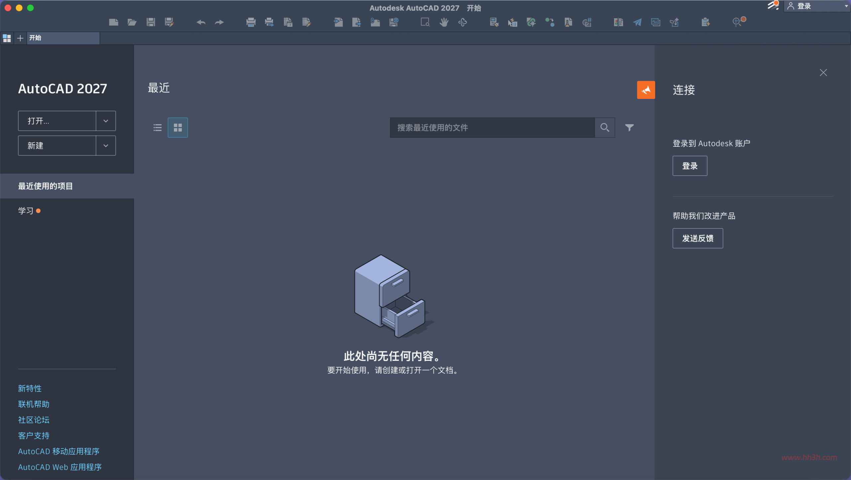Click the Attach file paperclip icon

[x=375, y=22]
